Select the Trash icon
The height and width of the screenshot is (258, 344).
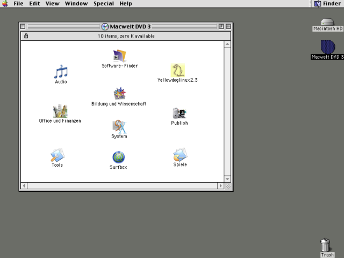coord(325,245)
